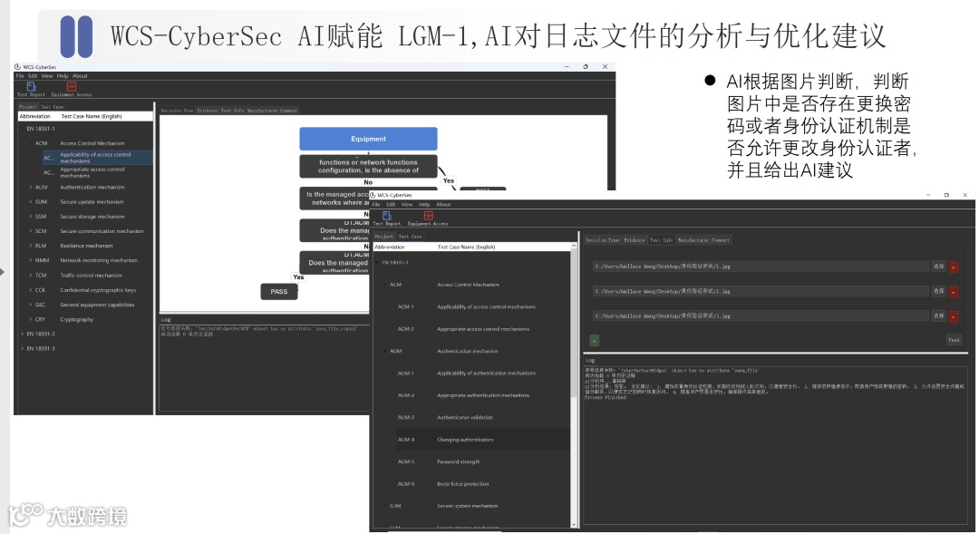Image resolution: width=979 pixels, height=534 pixels.
Task: Expand EN 18031-3 in back window tree
Action: tap(23, 348)
